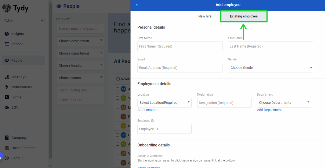This screenshot has height=168, width=325.
Task: Open Notifications via its lightning bolt icon
Action: 7,87
